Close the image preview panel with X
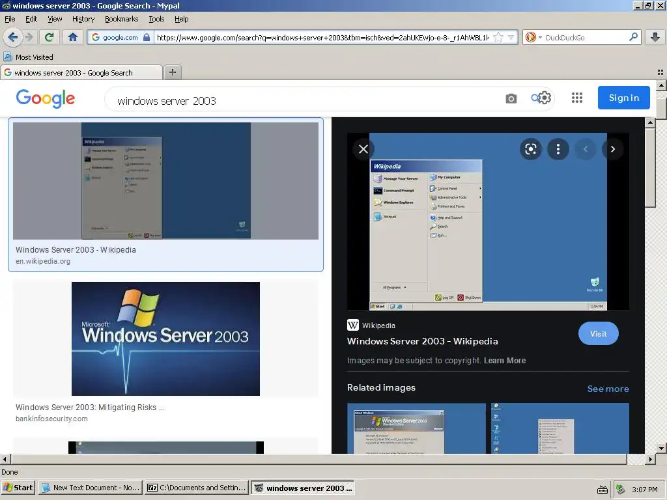 (x=363, y=149)
